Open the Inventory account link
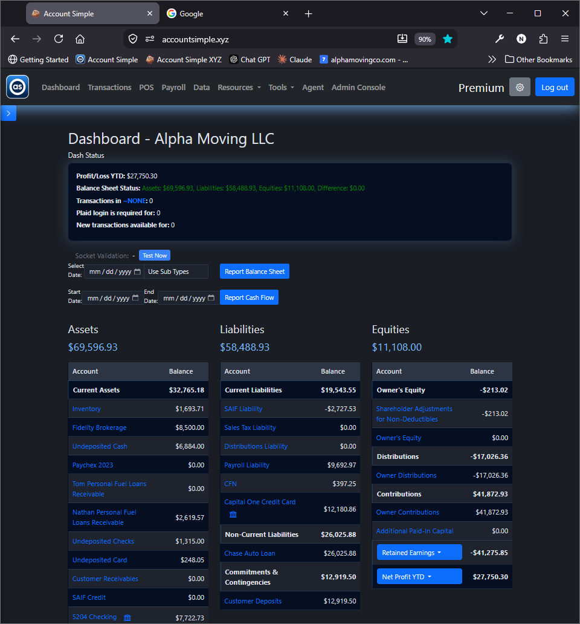The height and width of the screenshot is (624, 580). click(x=86, y=409)
